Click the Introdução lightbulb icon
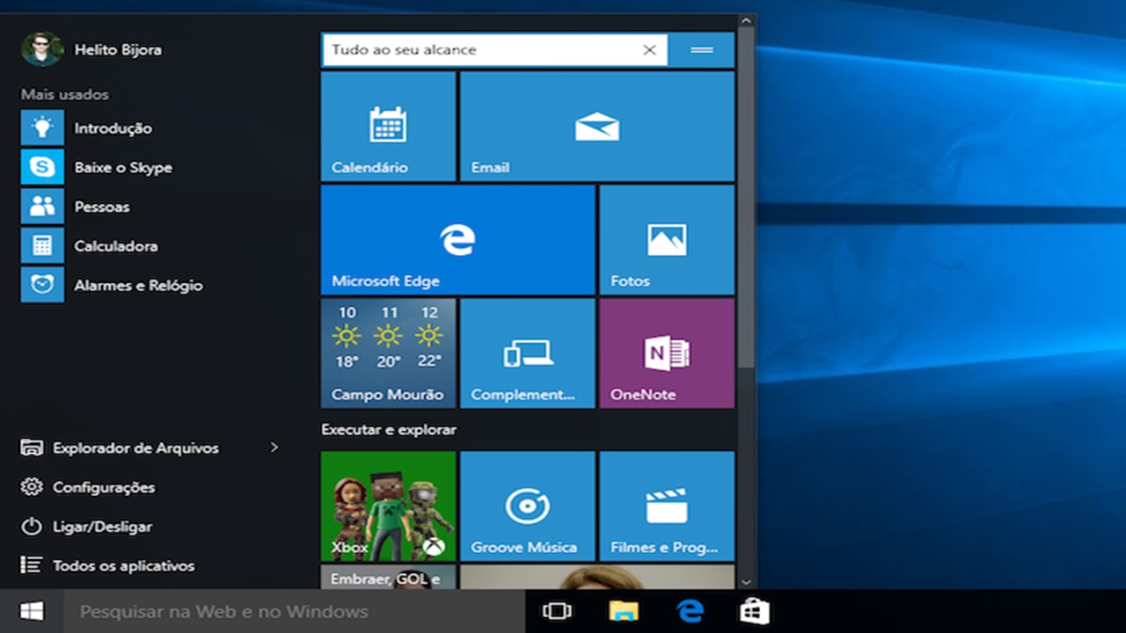 point(42,127)
